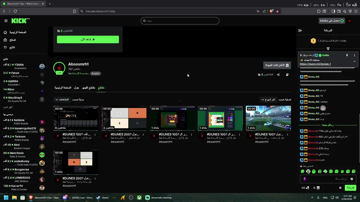Collapse the chat panel with arrow icon

300,30
